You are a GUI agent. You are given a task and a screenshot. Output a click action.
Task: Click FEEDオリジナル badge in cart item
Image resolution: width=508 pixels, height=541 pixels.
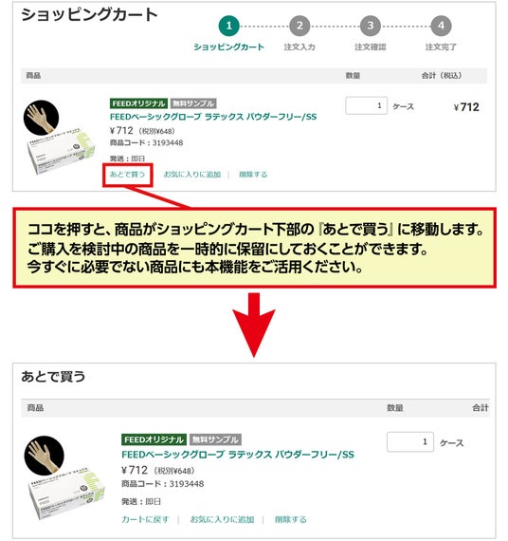(x=138, y=103)
